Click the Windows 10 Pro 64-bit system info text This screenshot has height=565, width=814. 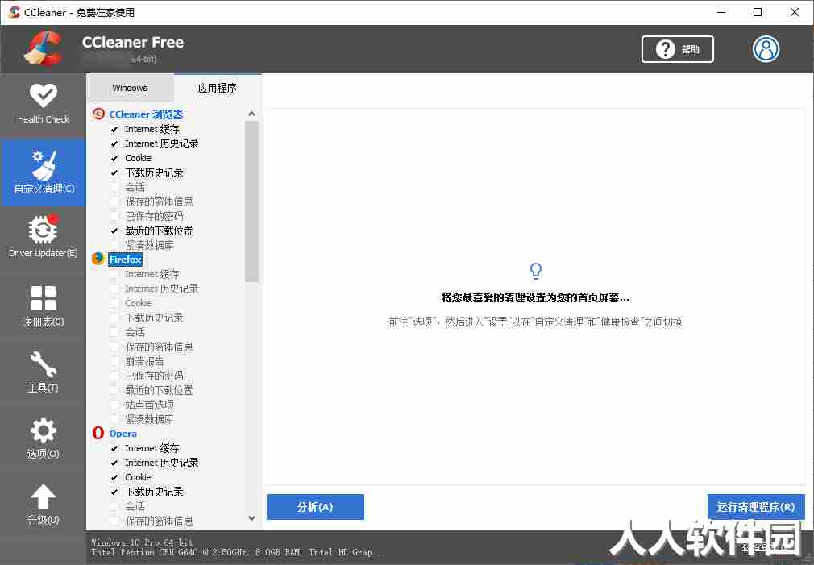coord(142,542)
